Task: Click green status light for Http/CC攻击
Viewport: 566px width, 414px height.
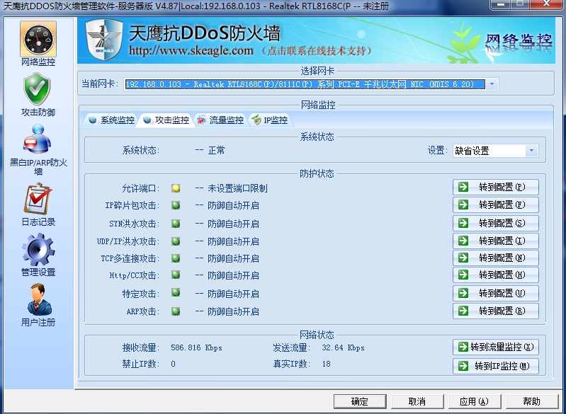Action: point(176,275)
